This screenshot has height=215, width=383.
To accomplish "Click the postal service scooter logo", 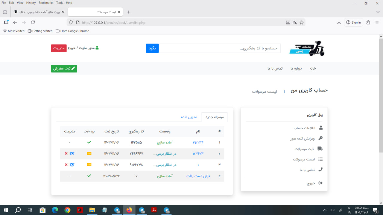I will [x=307, y=48].
